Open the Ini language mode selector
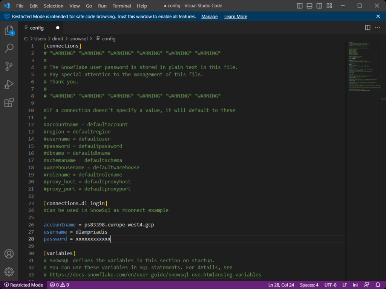The height and width of the screenshot is (289, 386). click(x=355, y=285)
